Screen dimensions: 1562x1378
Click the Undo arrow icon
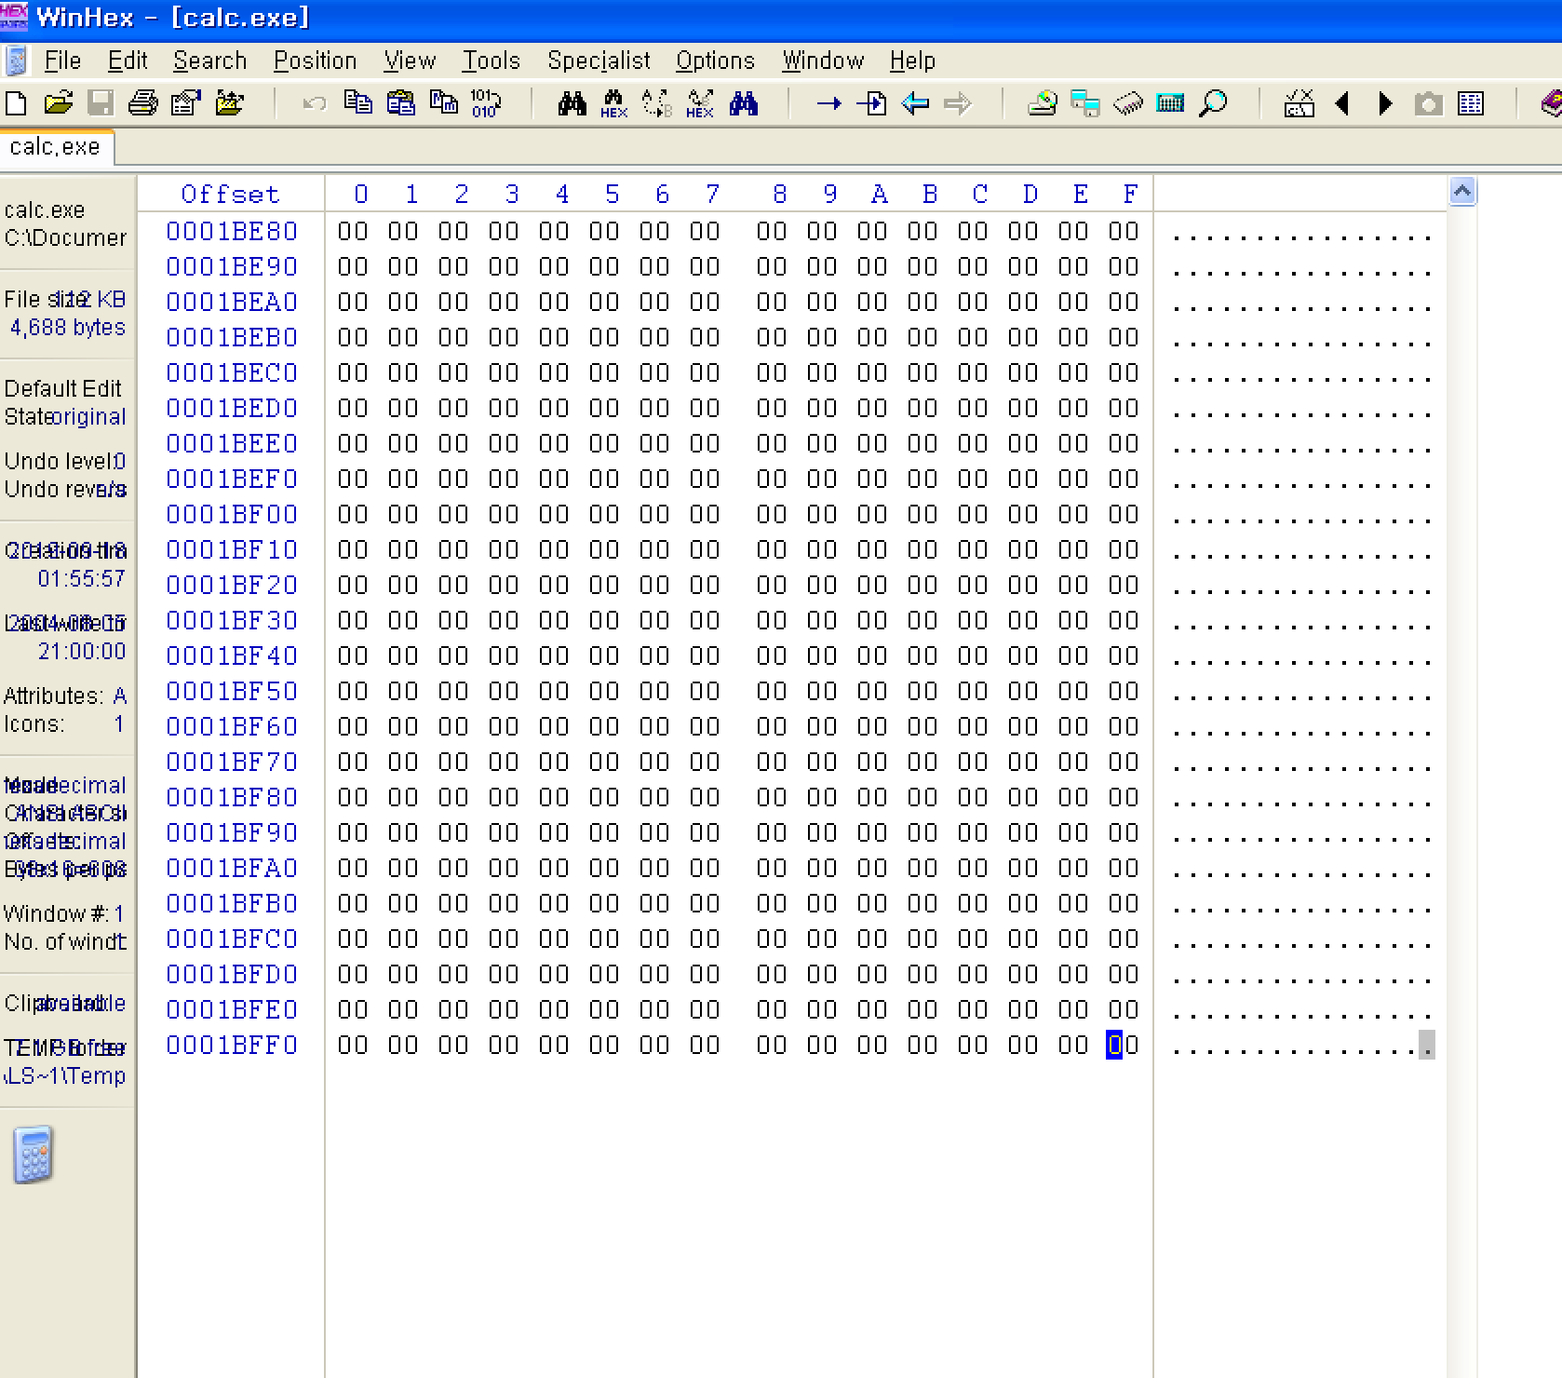tap(315, 103)
